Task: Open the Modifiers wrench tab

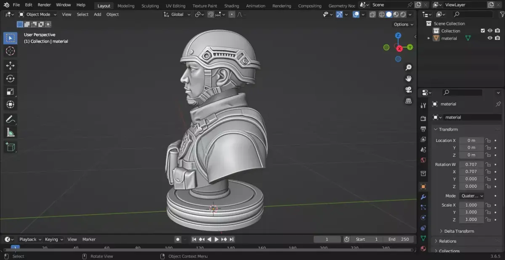Action: tap(423, 197)
